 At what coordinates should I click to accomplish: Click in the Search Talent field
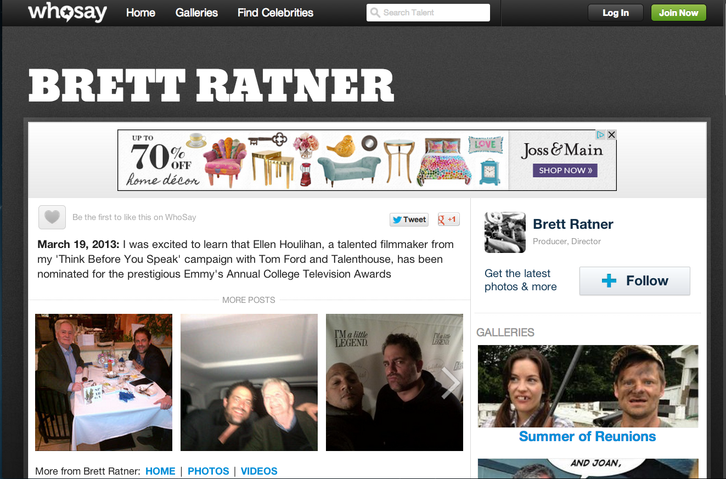click(428, 13)
